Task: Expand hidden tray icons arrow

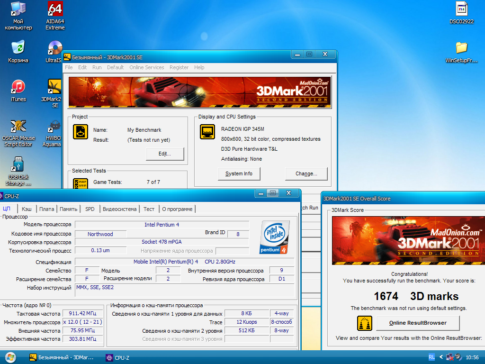Action: pyautogui.click(x=441, y=357)
